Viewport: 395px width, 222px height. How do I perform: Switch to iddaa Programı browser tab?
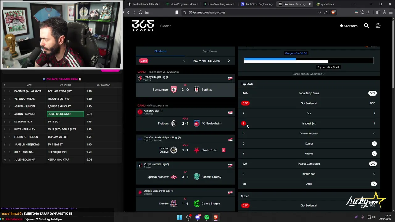[182, 4]
